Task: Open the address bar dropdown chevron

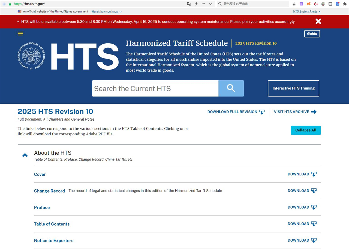Action: (x=210, y=4)
